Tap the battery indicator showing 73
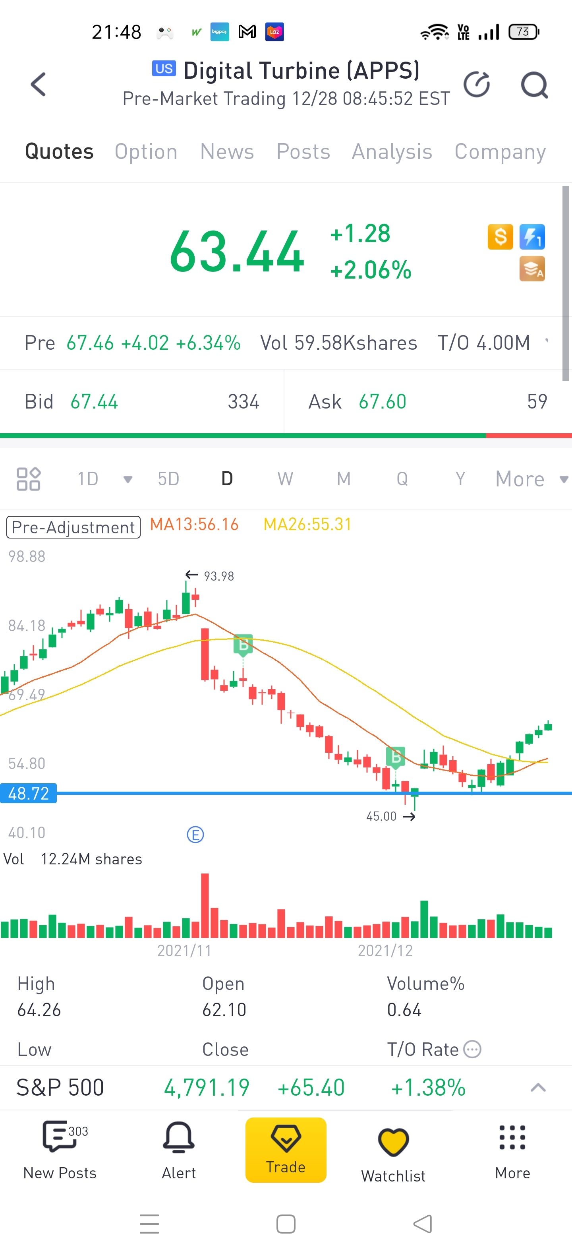 pyautogui.click(x=524, y=32)
